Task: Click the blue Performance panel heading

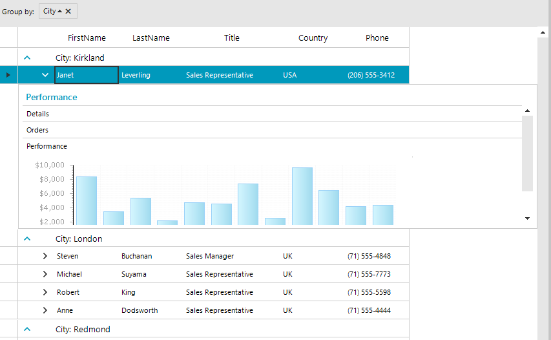Action: pyautogui.click(x=52, y=97)
